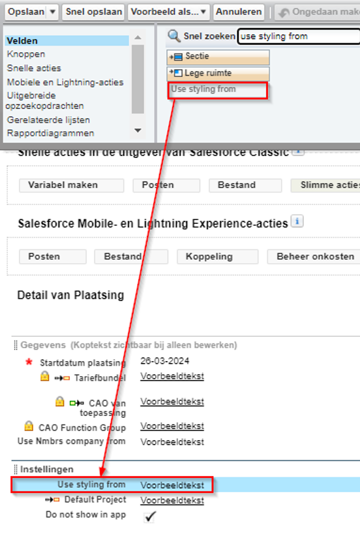Toggle the Do not show in app checkmark
This screenshot has width=360, height=536.
(x=150, y=516)
